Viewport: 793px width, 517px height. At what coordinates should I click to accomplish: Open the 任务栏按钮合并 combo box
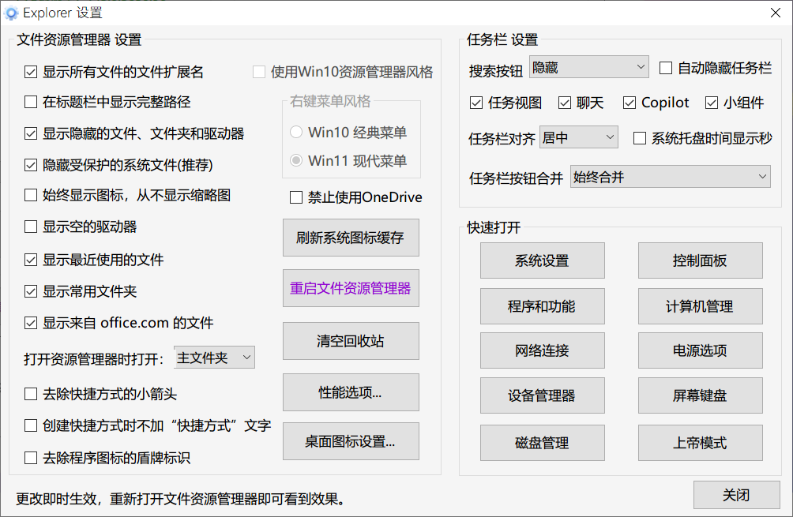click(x=670, y=178)
